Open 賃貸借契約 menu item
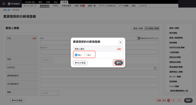 (x=45, y=6)
